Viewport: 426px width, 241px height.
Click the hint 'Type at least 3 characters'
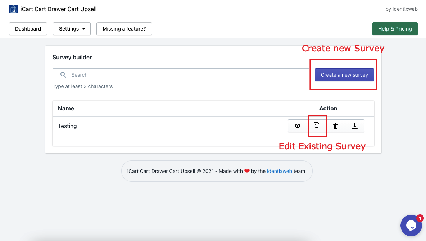83,86
